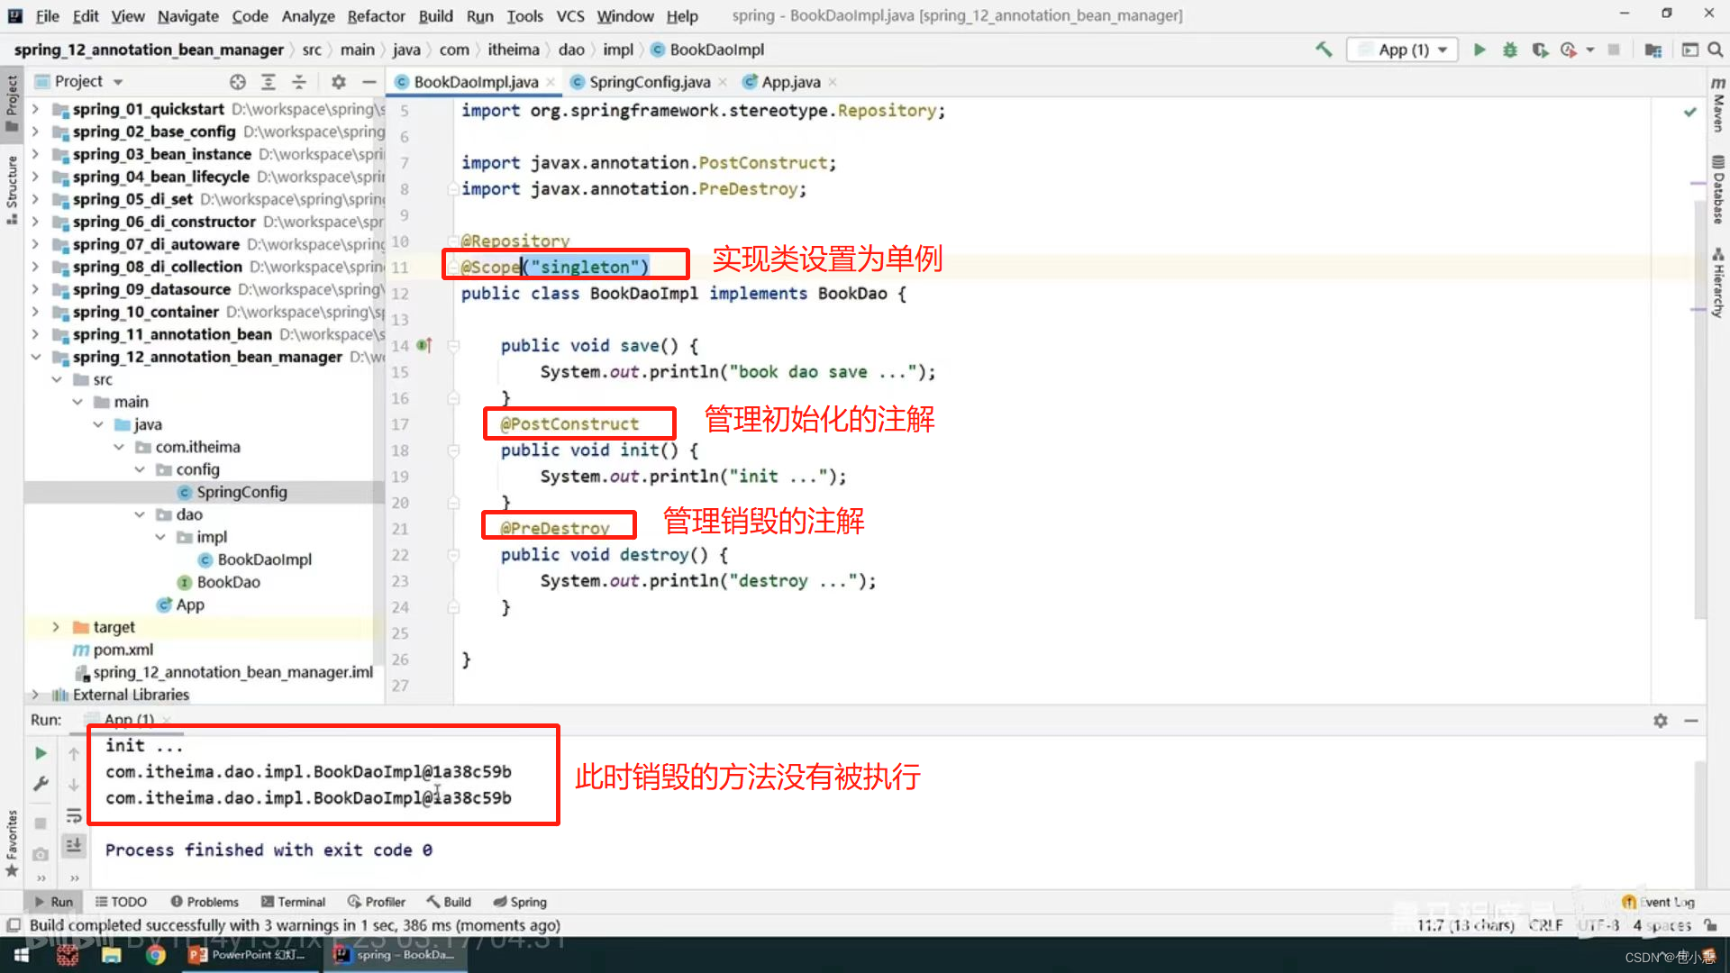
Task: Open the VCS menu
Action: [x=569, y=15]
